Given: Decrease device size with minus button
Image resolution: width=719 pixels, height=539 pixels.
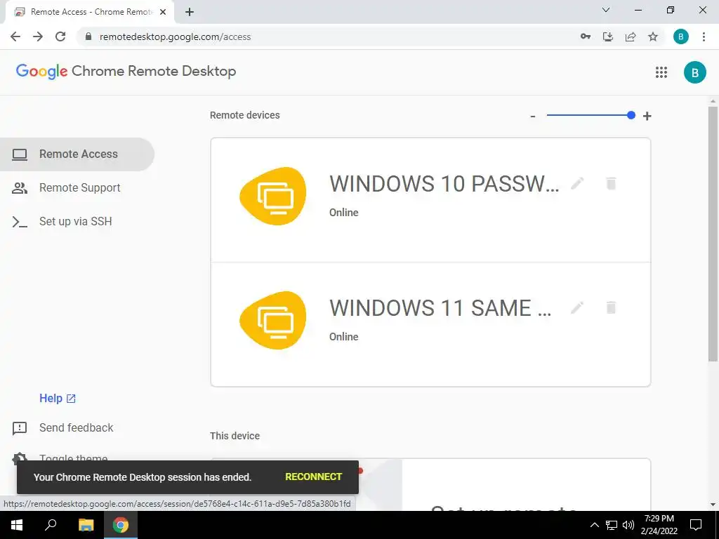Looking at the screenshot, I should [x=533, y=117].
